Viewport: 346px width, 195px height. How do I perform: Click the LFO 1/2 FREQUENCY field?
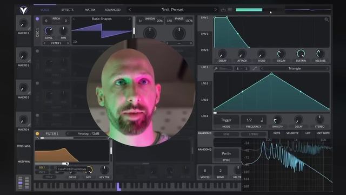pyautogui.click(x=254, y=120)
